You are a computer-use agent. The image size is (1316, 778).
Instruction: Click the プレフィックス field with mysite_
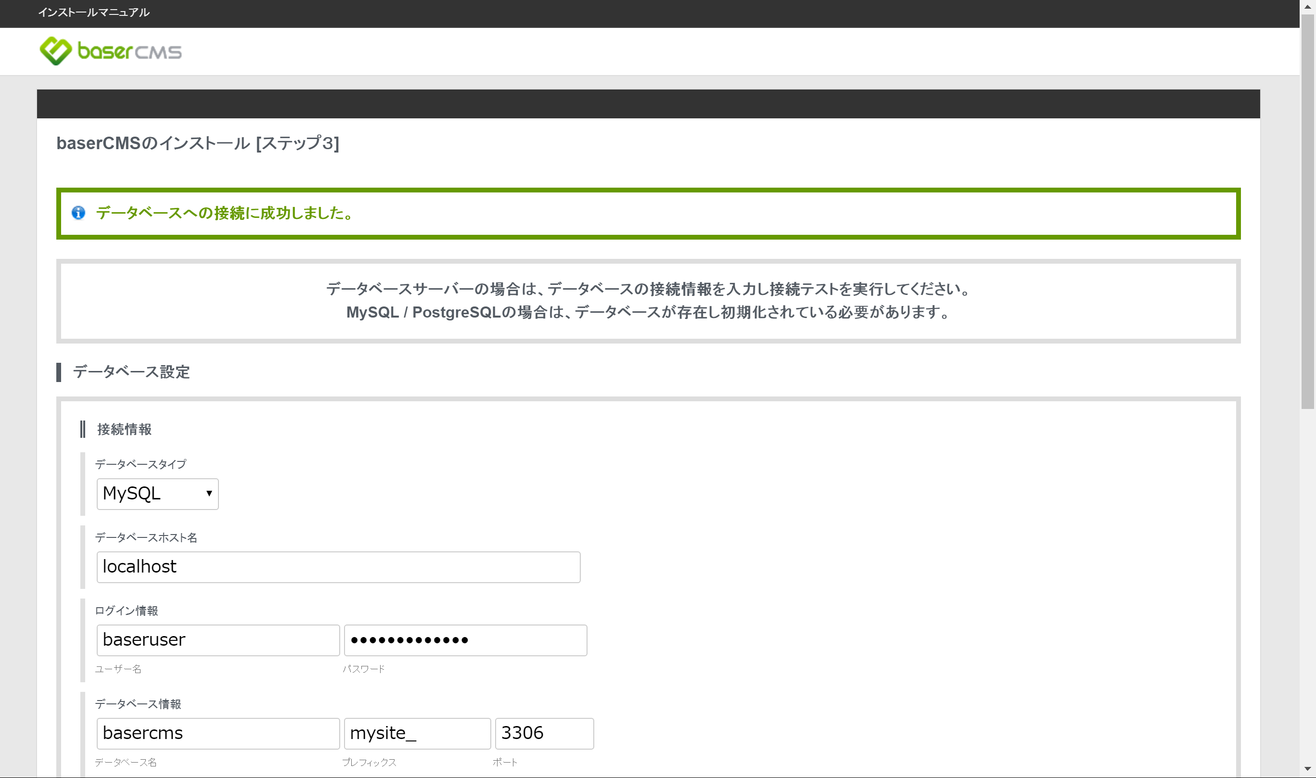[417, 733]
